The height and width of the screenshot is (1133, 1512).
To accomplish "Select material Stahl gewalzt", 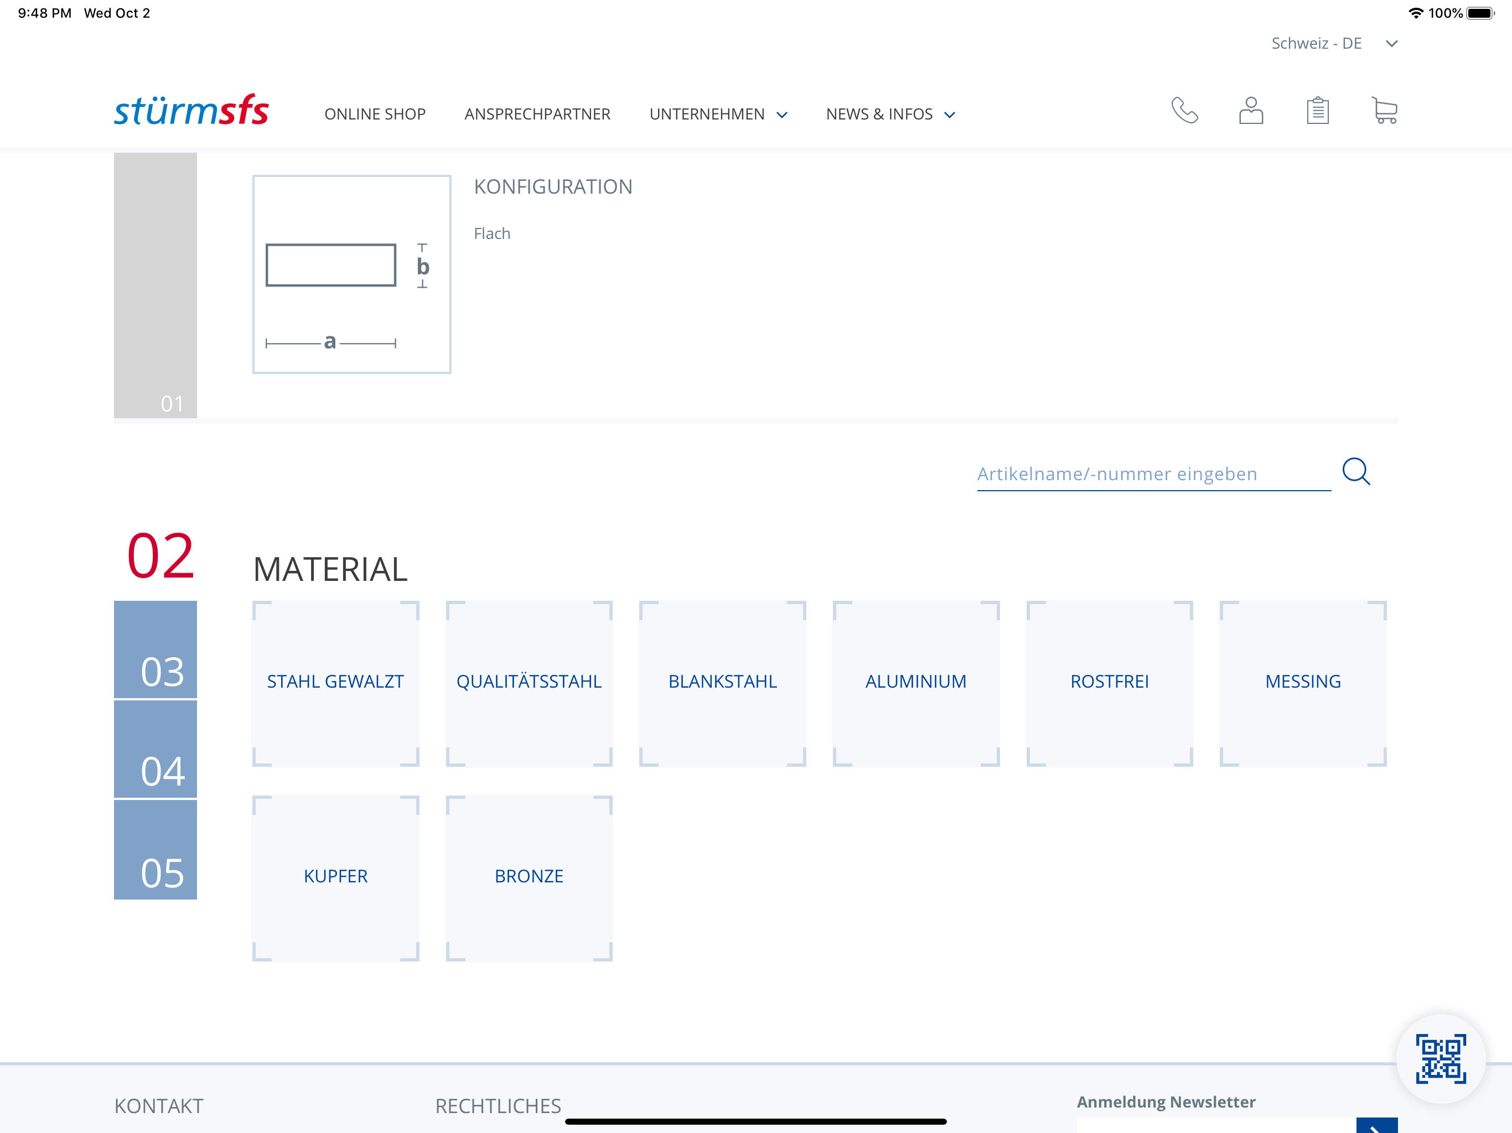I will pyautogui.click(x=335, y=683).
